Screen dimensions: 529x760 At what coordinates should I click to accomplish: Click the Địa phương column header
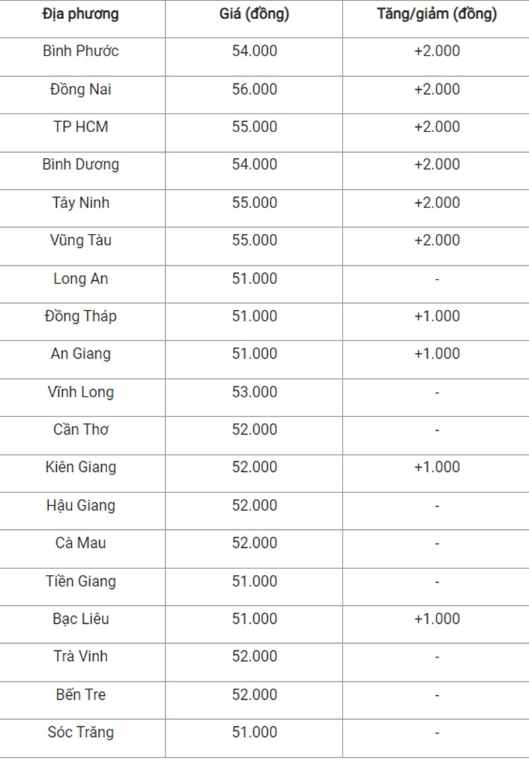[x=81, y=15]
